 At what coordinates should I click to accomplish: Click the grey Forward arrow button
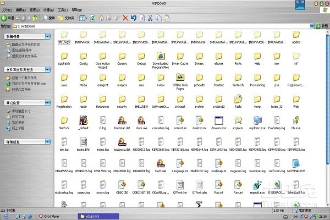click(x=23, y=18)
